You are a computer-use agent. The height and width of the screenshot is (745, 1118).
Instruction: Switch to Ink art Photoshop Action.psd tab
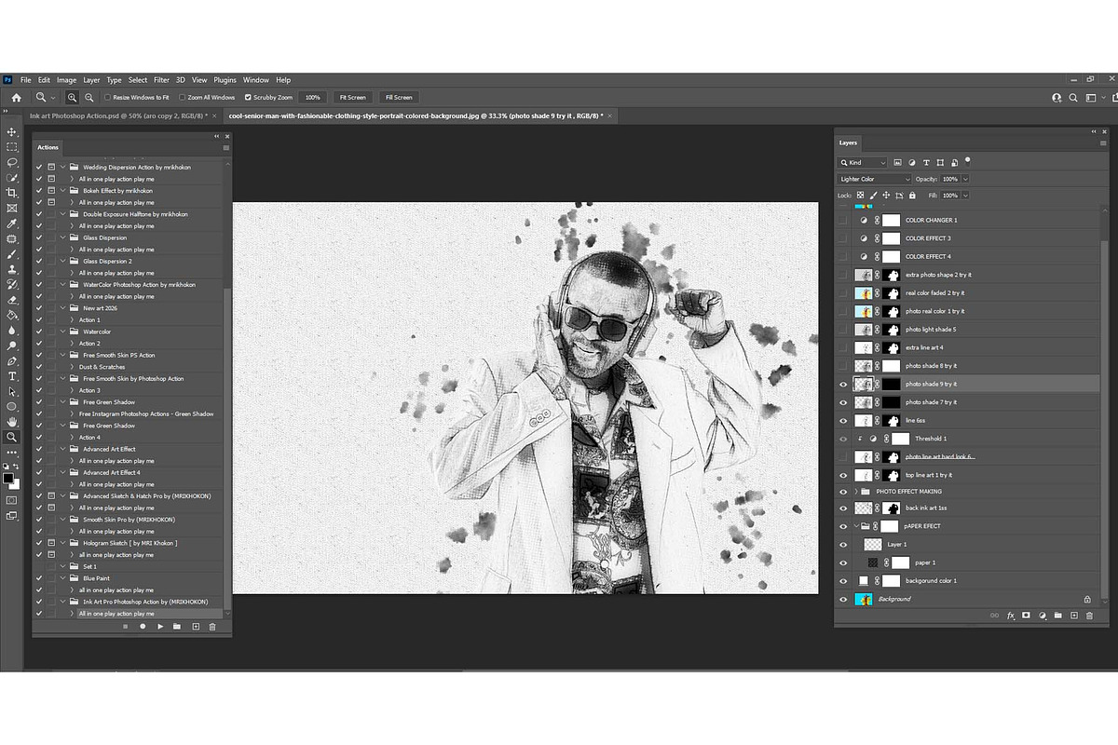click(116, 115)
